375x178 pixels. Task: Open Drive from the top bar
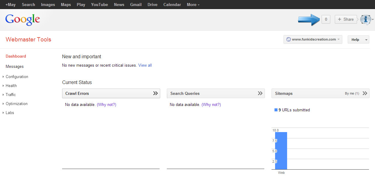(x=152, y=5)
